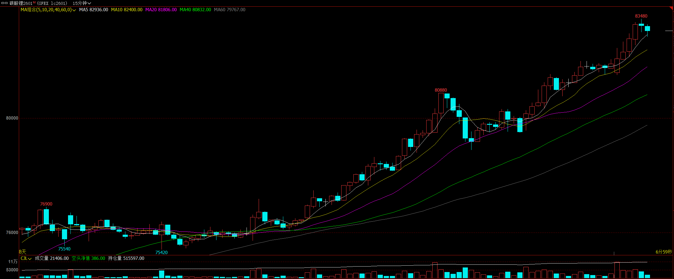Select the MA5 82936.00 legend label
The width and height of the screenshot is (674, 279).
94,10
